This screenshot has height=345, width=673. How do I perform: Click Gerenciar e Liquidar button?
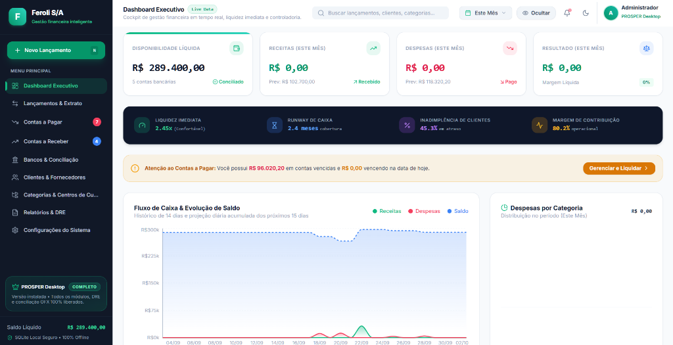point(619,168)
